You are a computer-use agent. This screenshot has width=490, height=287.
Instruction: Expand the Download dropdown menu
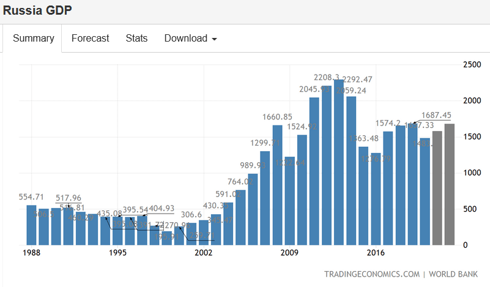tap(190, 38)
